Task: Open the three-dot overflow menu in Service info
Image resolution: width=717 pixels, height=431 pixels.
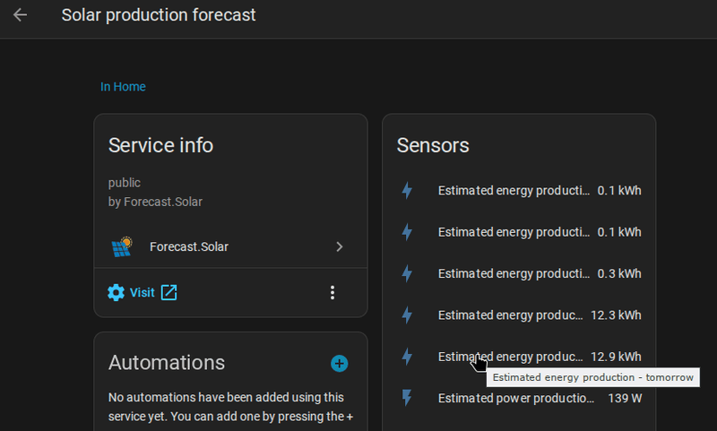Action: point(333,292)
